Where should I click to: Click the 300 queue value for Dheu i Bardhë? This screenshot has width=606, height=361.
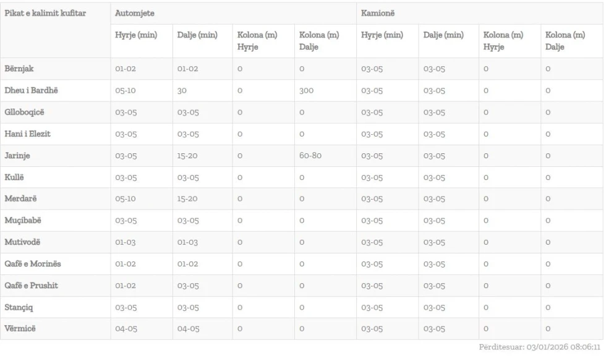point(307,90)
